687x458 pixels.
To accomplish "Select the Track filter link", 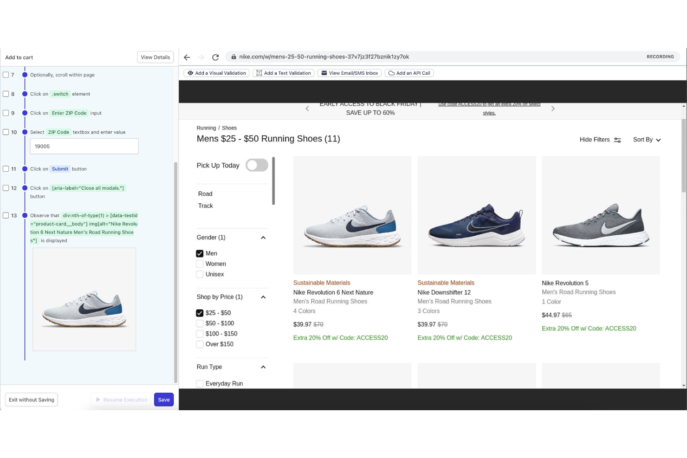I will click(x=206, y=206).
